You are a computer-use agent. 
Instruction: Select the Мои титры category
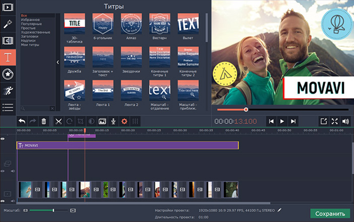[30, 45]
